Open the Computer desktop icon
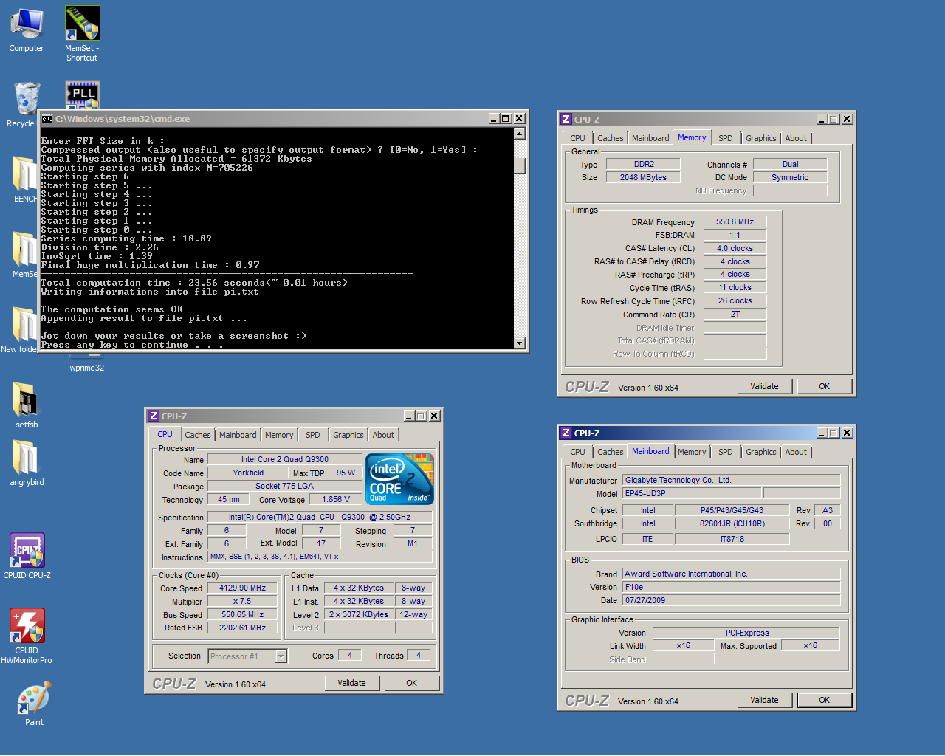The width and height of the screenshot is (945, 756). pos(27,30)
